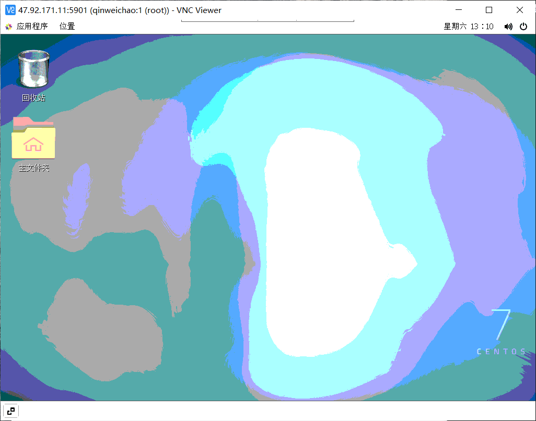Viewport: 536px width, 421px height.
Task: Open shutdown options from the power icon
Action: pyautogui.click(x=523, y=26)
